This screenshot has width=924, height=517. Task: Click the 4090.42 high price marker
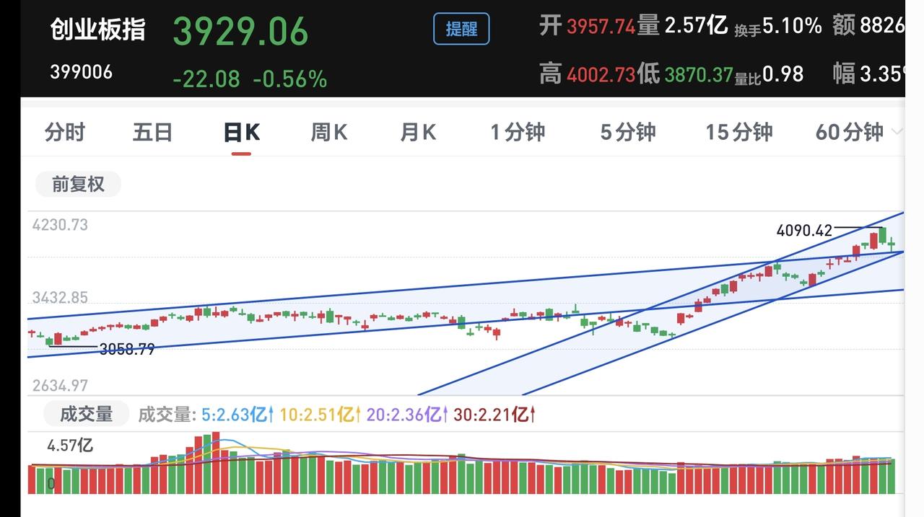pos(804,231)
